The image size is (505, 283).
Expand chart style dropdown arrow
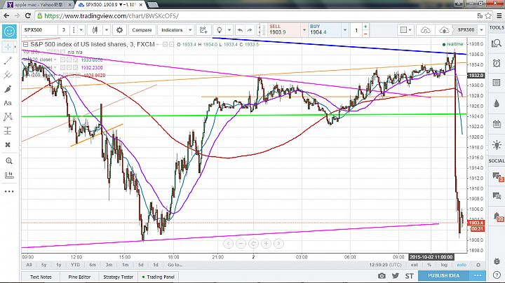[x=107, y=30]
